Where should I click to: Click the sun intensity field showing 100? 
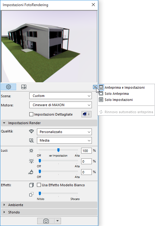pos(86,151)
